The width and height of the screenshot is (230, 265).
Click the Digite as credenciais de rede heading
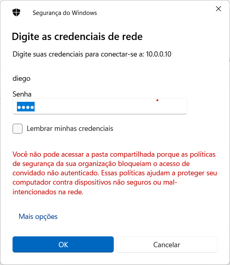pos(77,36)
